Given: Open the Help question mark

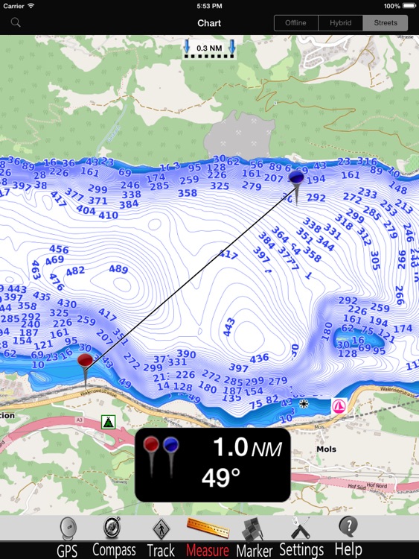Looking at the screenshot, I should [348, 537].
